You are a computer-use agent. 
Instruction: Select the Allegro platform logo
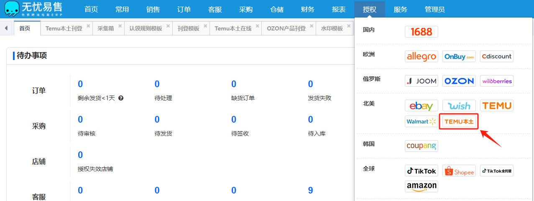click(421, 56)
